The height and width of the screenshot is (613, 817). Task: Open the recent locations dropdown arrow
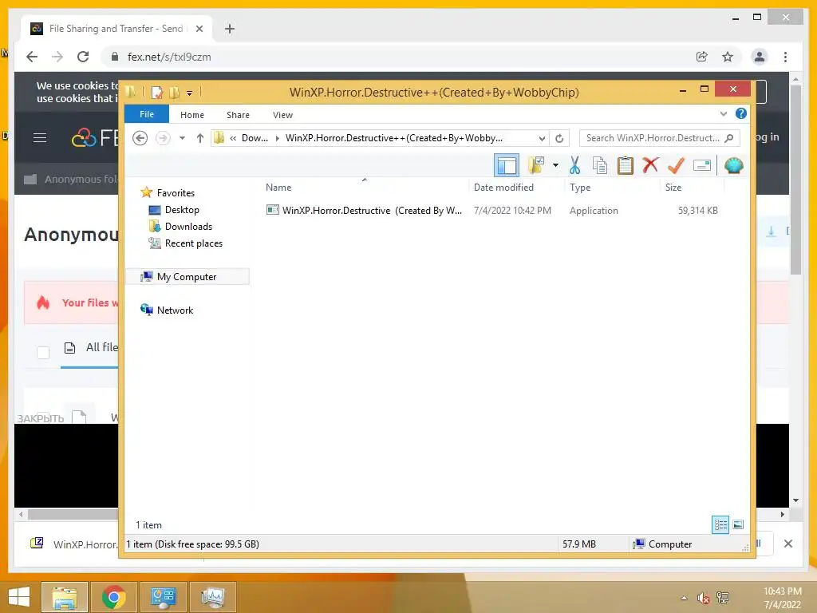coord(182,138)
